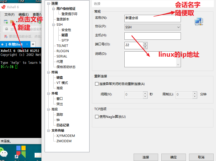Collapse the SSH tree node

point(53,25)
